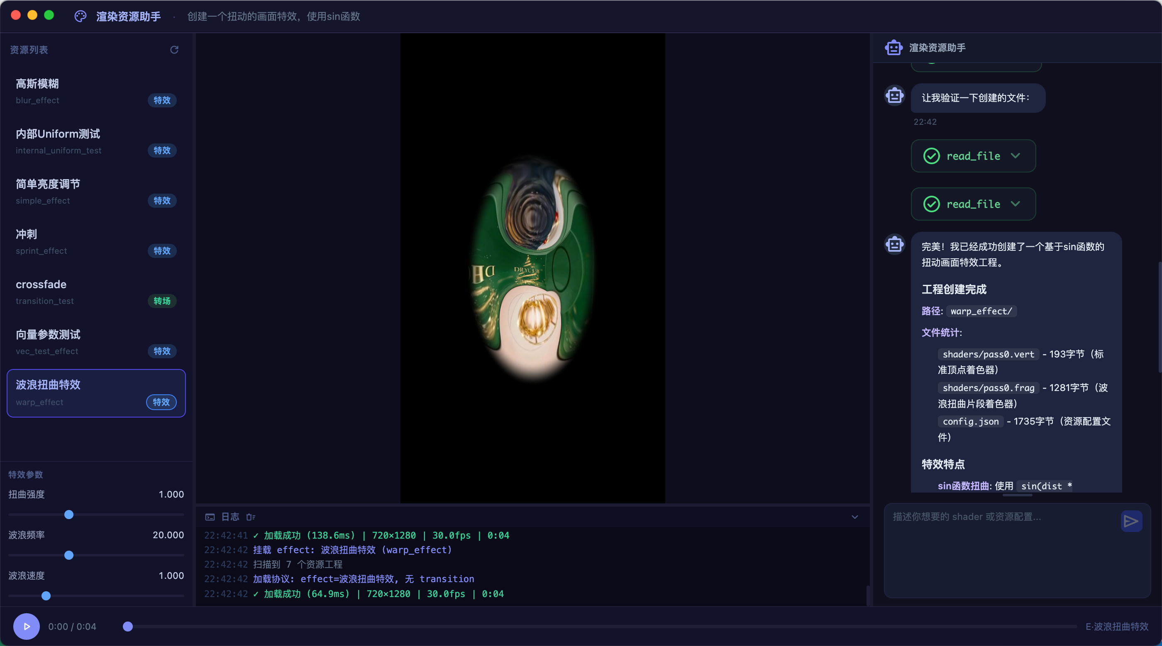Image resolution: width=1162 pixels, height=646 pixels.
Task: Click the 渲染资源助手 title text
Action: [128, 16]
